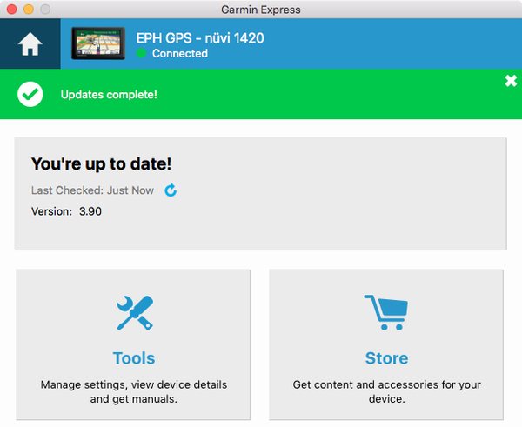The width and height of the screenshot is (522, 427).
Task: Click the Connected status text
Action: [179, 54]
